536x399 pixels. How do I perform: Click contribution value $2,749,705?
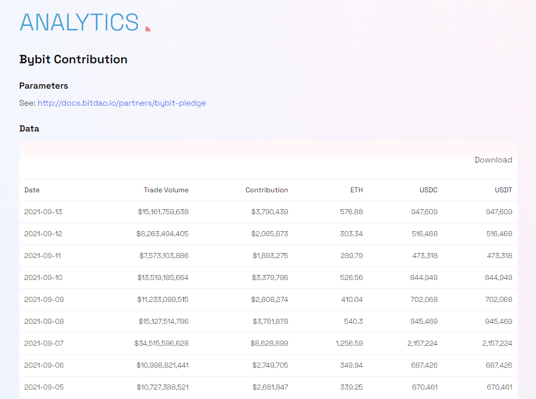(x=270, y=365)
